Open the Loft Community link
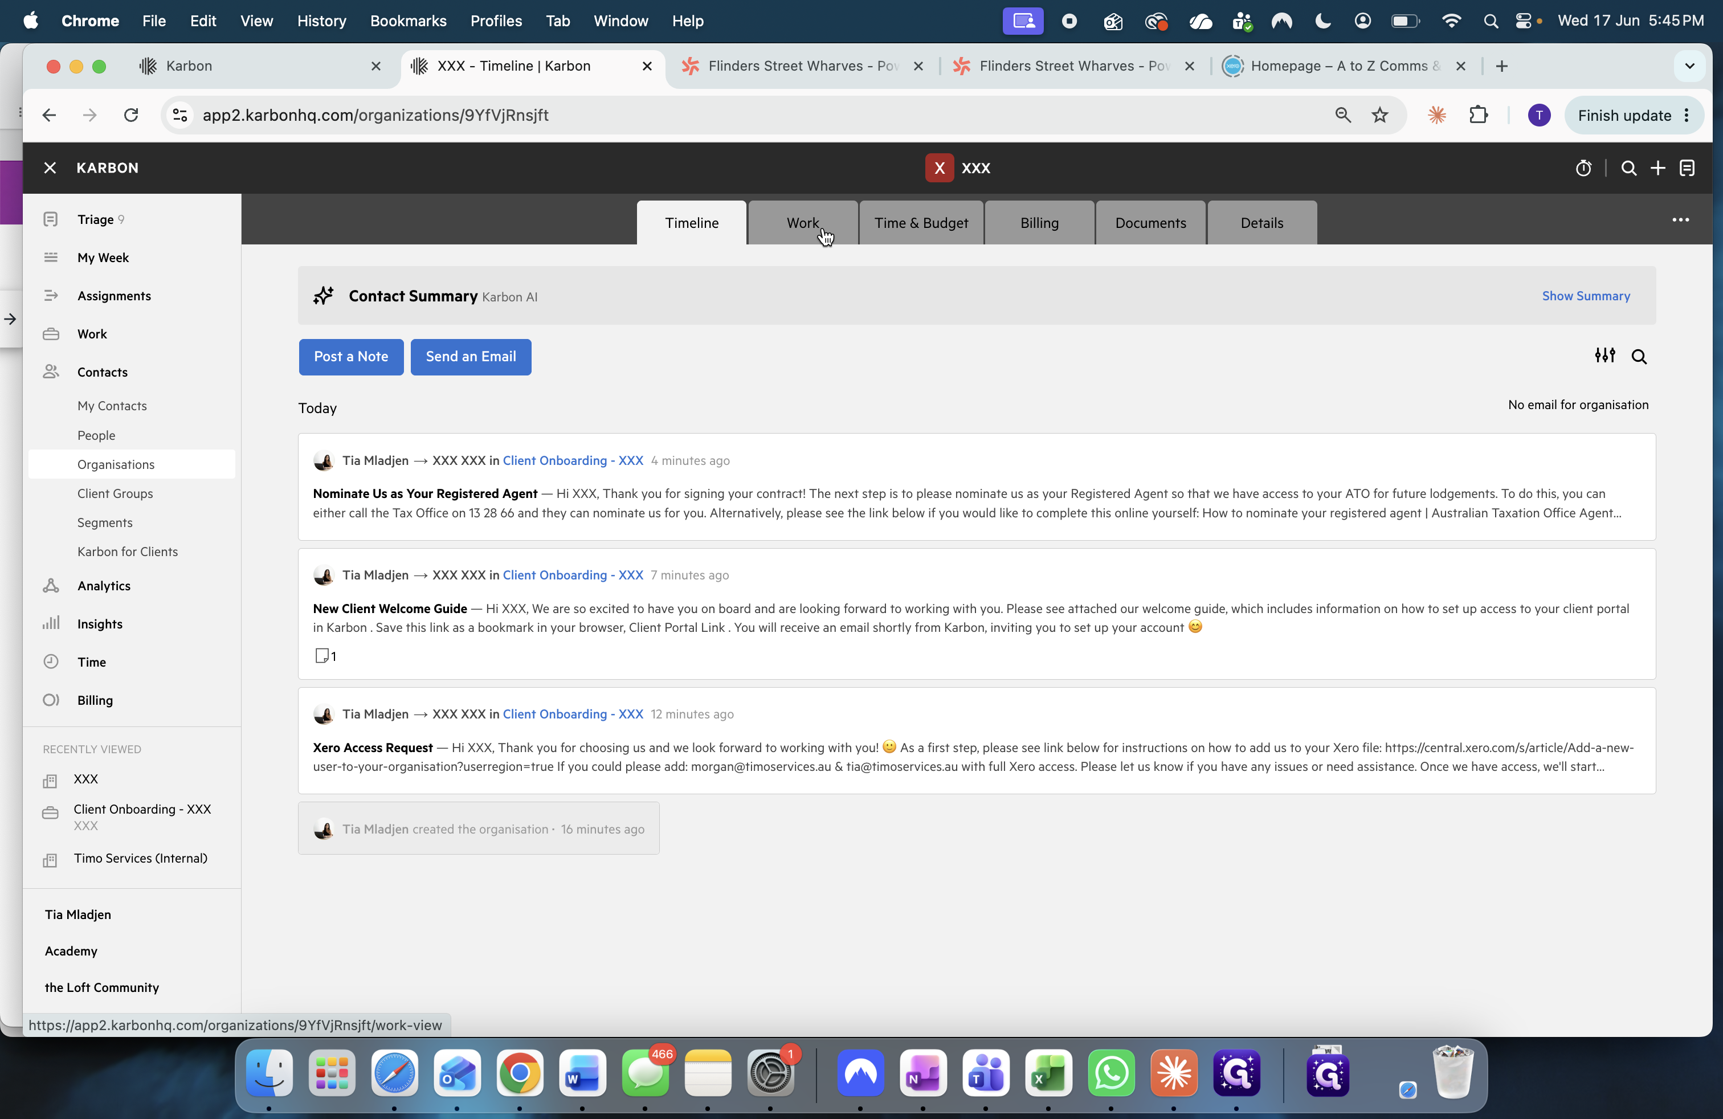 [101, 987]
